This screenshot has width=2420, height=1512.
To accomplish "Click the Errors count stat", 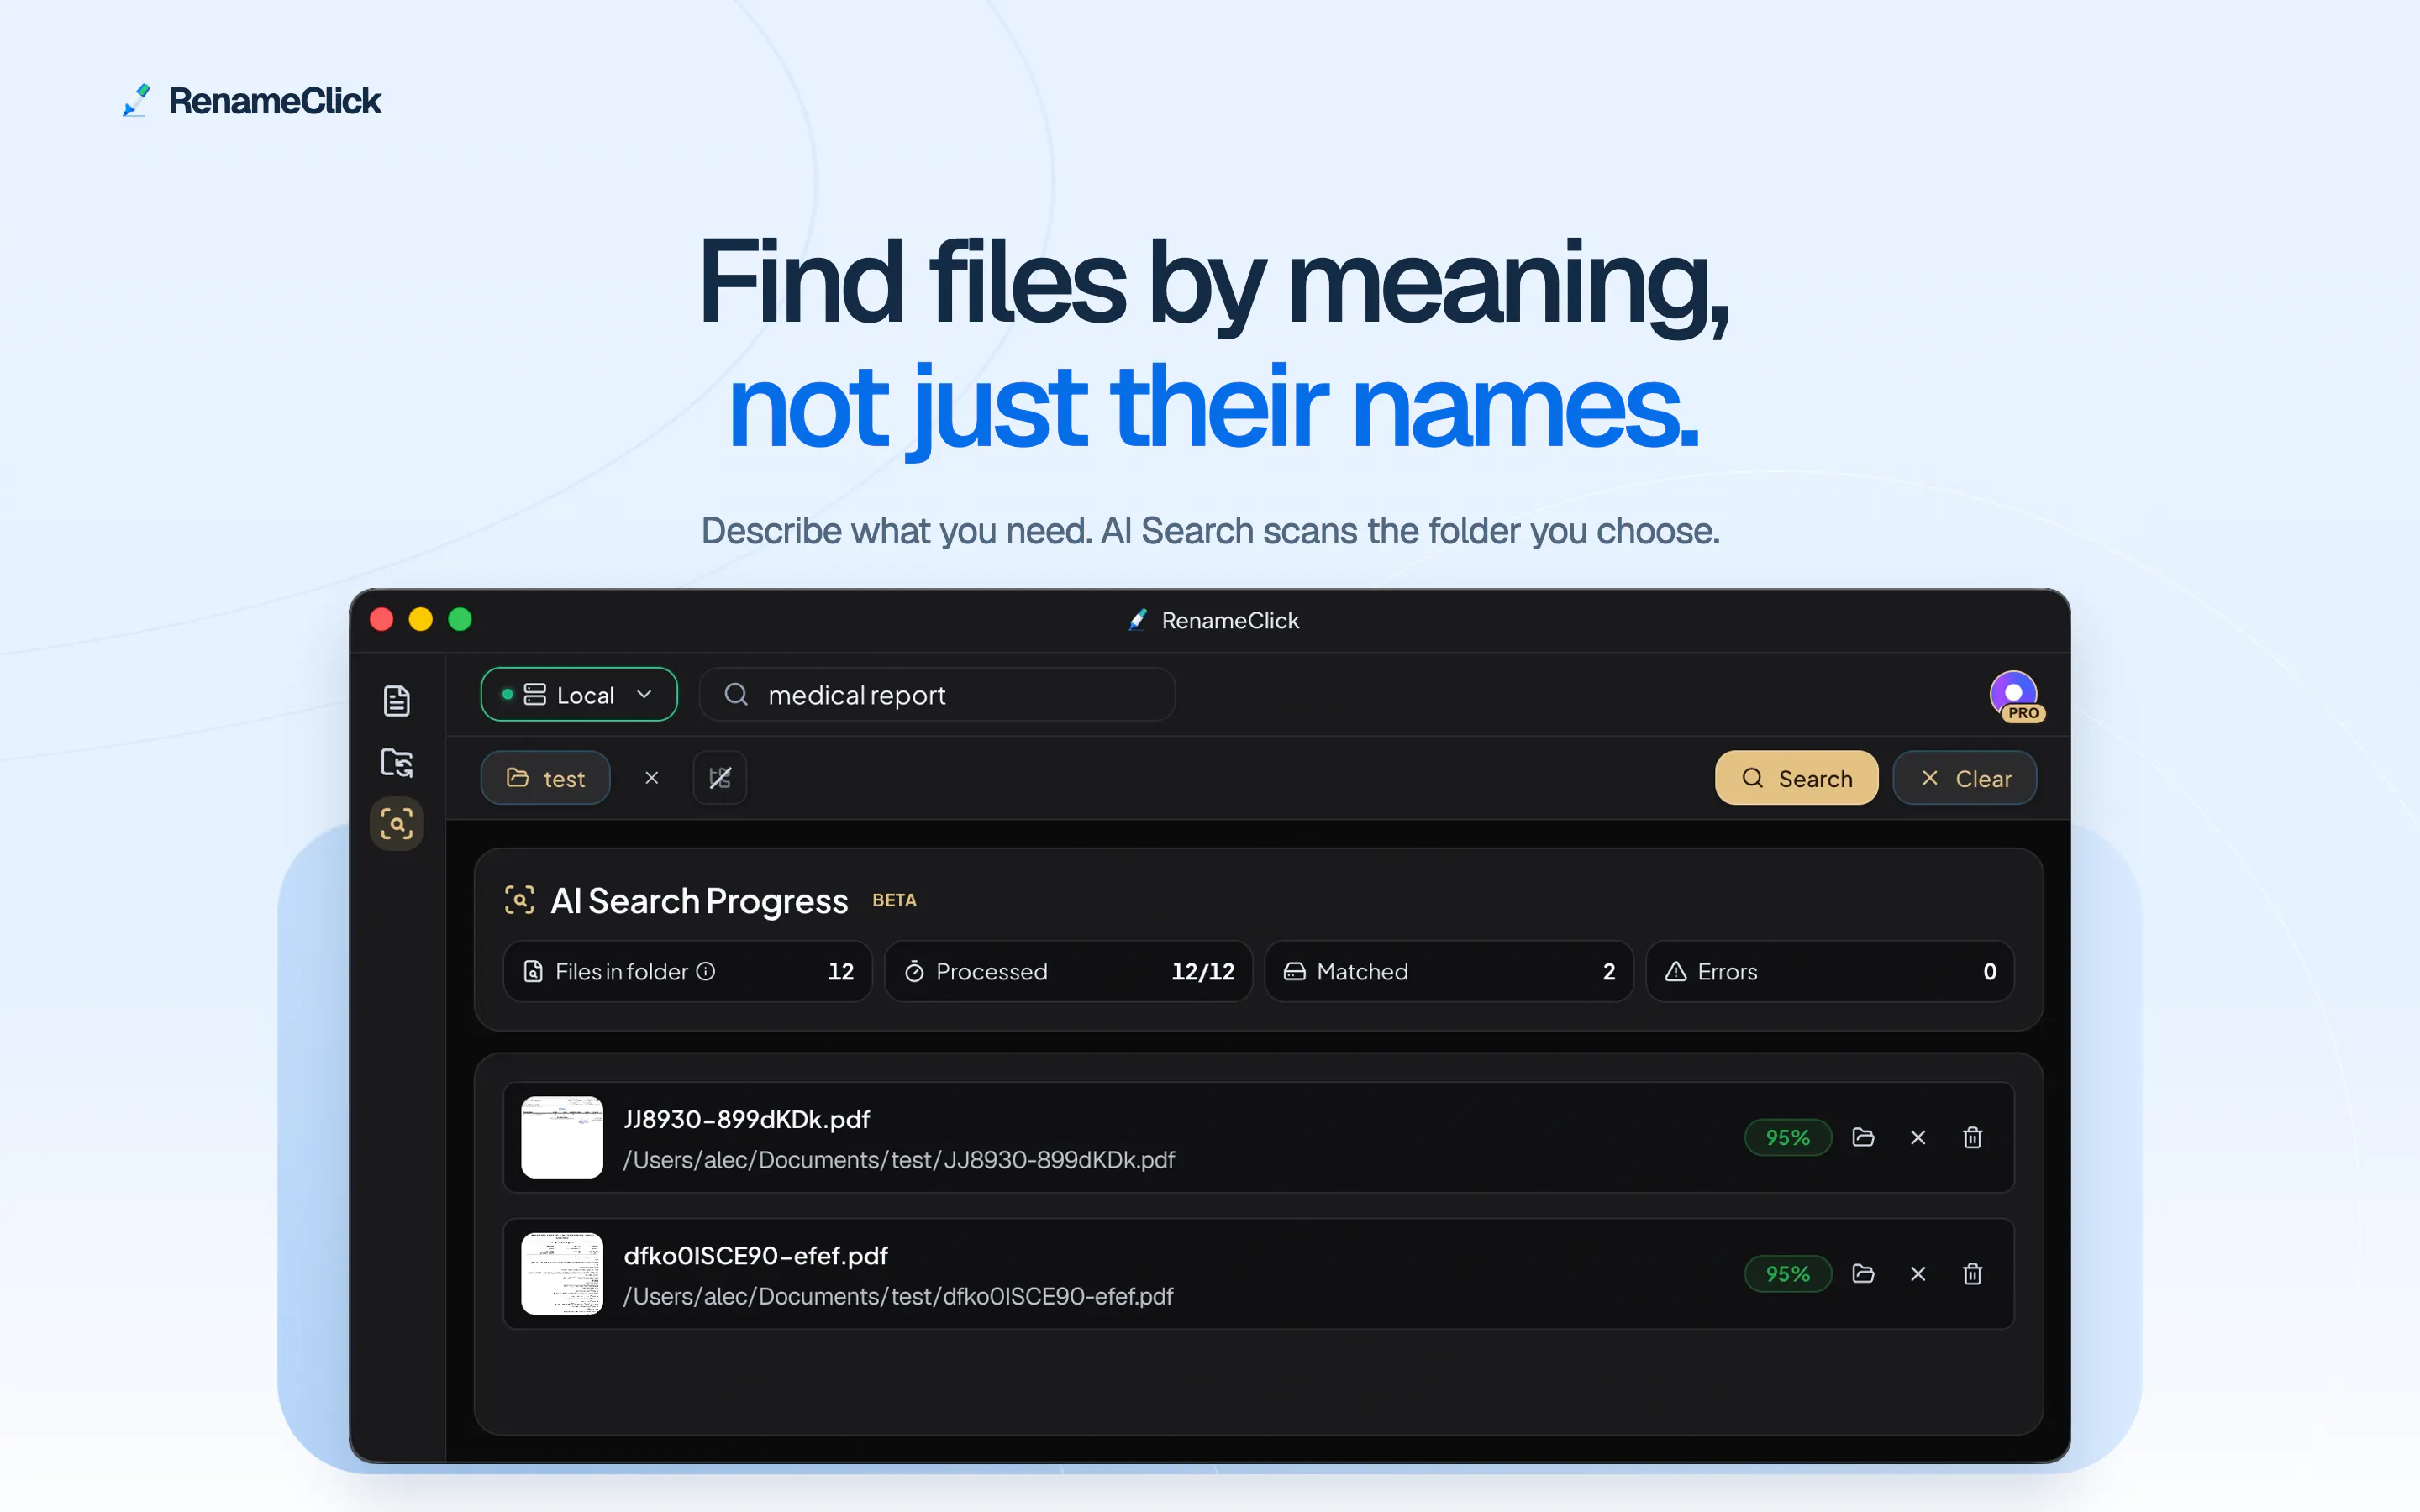I will click(x=1830, y=971).
